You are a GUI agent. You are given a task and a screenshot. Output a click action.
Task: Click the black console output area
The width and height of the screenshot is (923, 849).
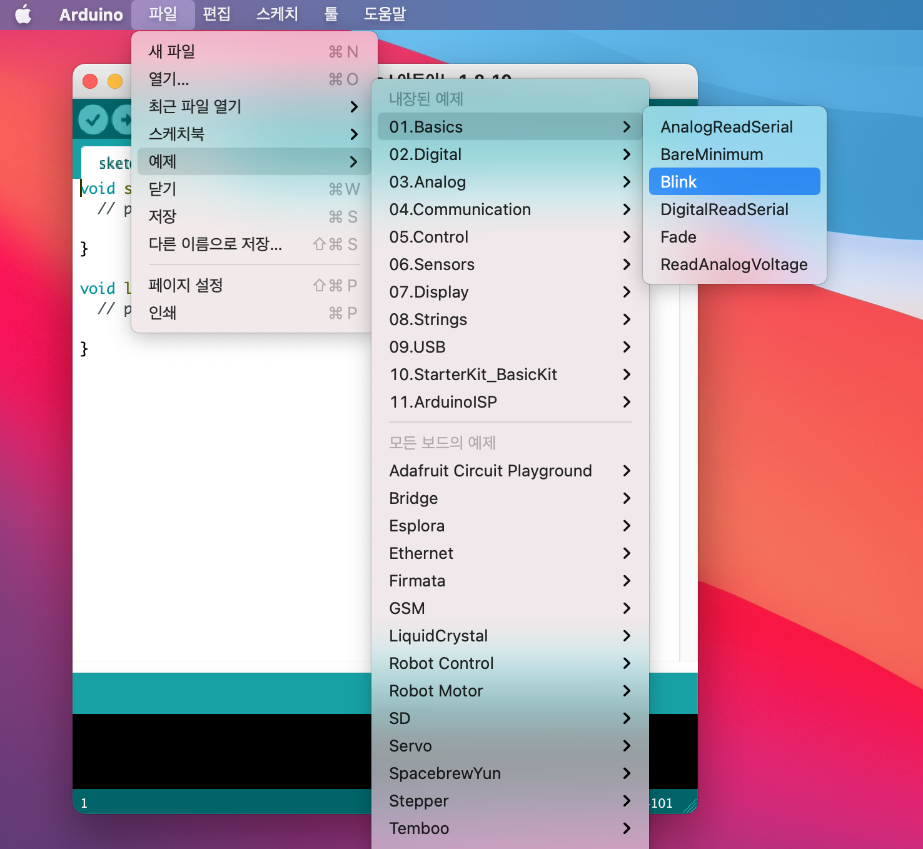tap(222, 751)
